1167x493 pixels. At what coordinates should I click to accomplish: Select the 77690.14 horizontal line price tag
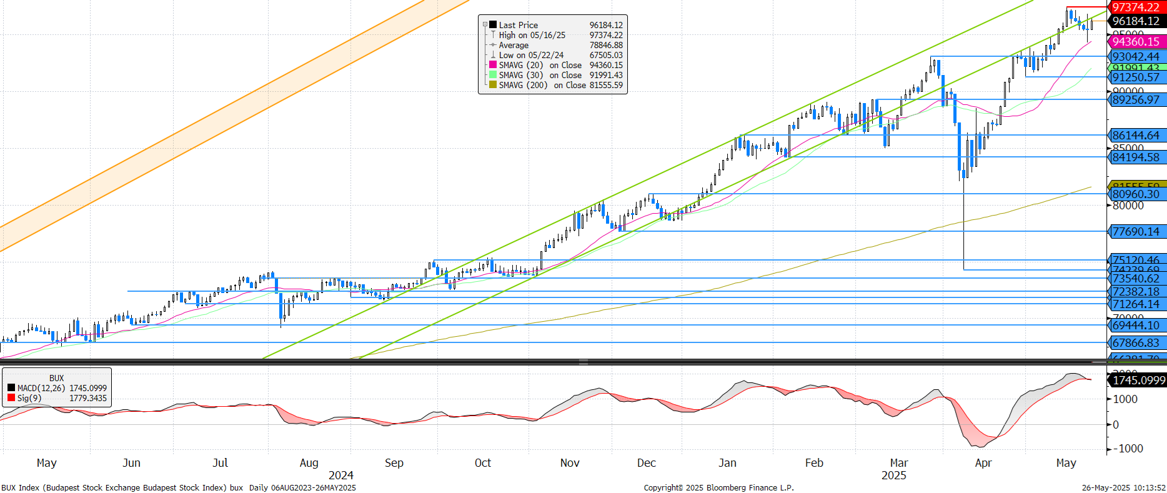(x=1136, y=232)
